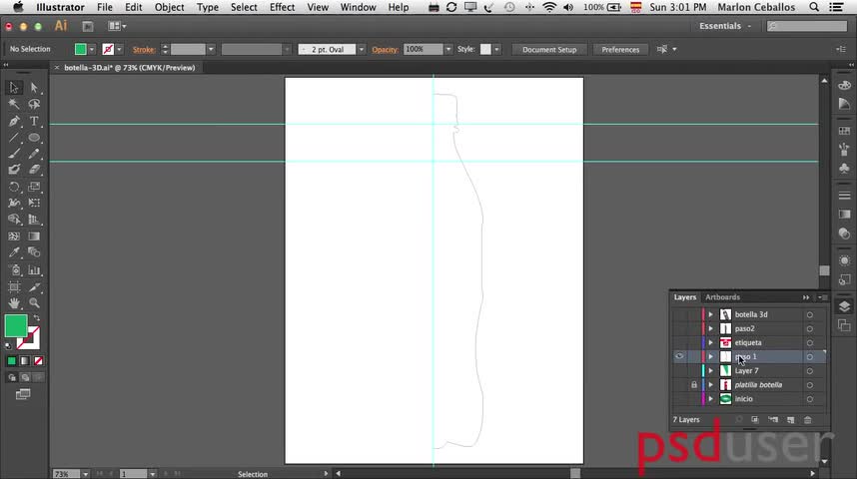Select the Artboard tool

(x=14, y=286)
